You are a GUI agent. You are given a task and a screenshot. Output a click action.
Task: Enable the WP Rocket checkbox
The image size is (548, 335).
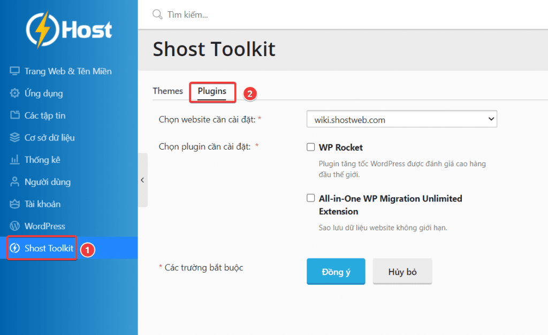[310, 147]
